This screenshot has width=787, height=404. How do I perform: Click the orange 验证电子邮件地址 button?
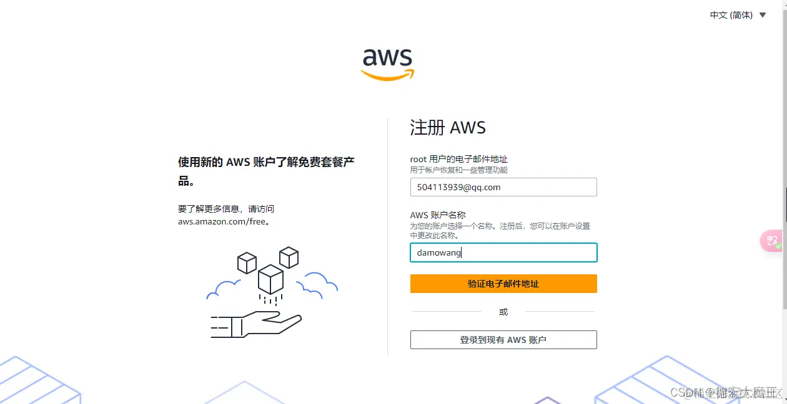[x=503, y=284]
